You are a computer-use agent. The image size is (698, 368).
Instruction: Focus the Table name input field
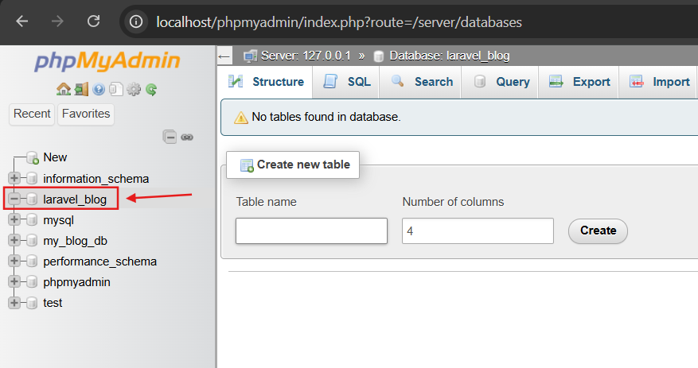(312, 230)
